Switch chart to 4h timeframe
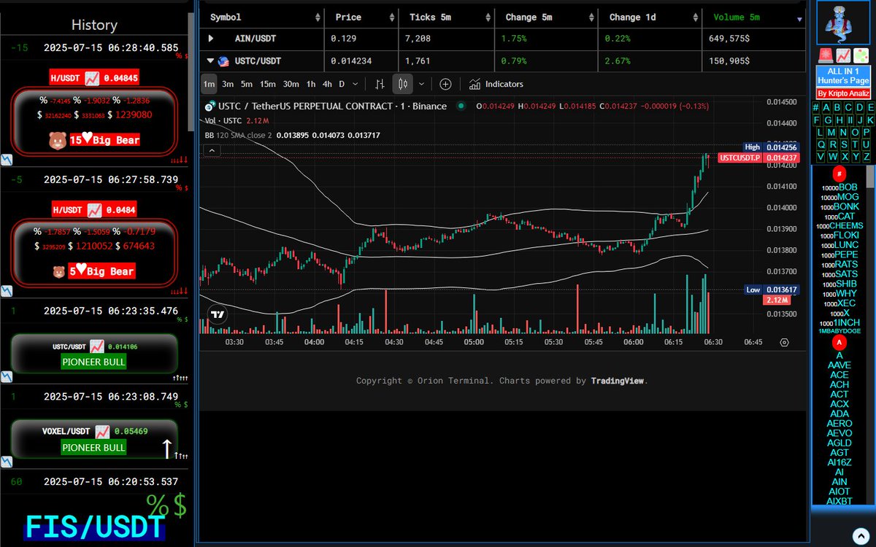Image resolution: width=876 pixels, height=547 pixels. [327, 84]
